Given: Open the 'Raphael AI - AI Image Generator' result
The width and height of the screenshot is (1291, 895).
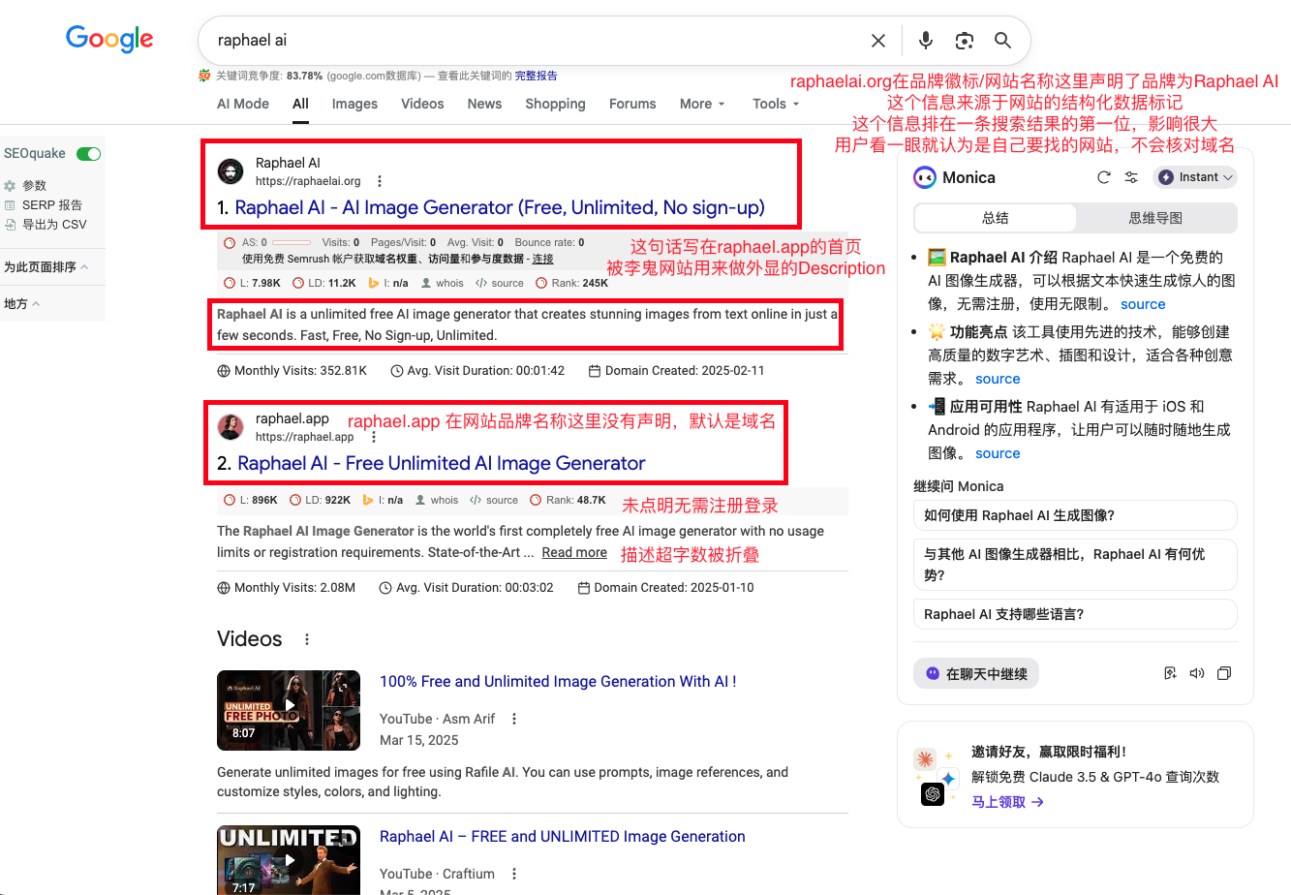Looking at the screenshot, I should (500, 207).
